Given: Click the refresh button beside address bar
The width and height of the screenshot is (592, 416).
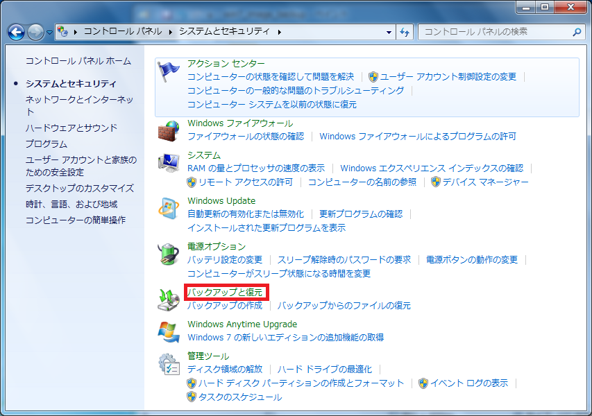Looking at the screenshot, I should (405, 32).
